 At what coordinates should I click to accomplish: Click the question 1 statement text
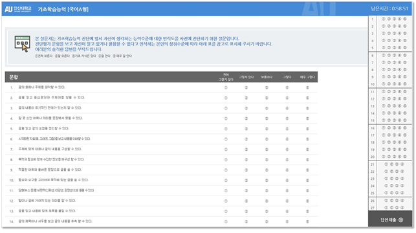point(41,87)
